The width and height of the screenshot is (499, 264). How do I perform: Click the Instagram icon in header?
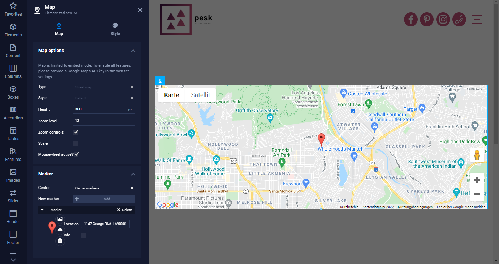pyautogui.click(x=443, y=19)
